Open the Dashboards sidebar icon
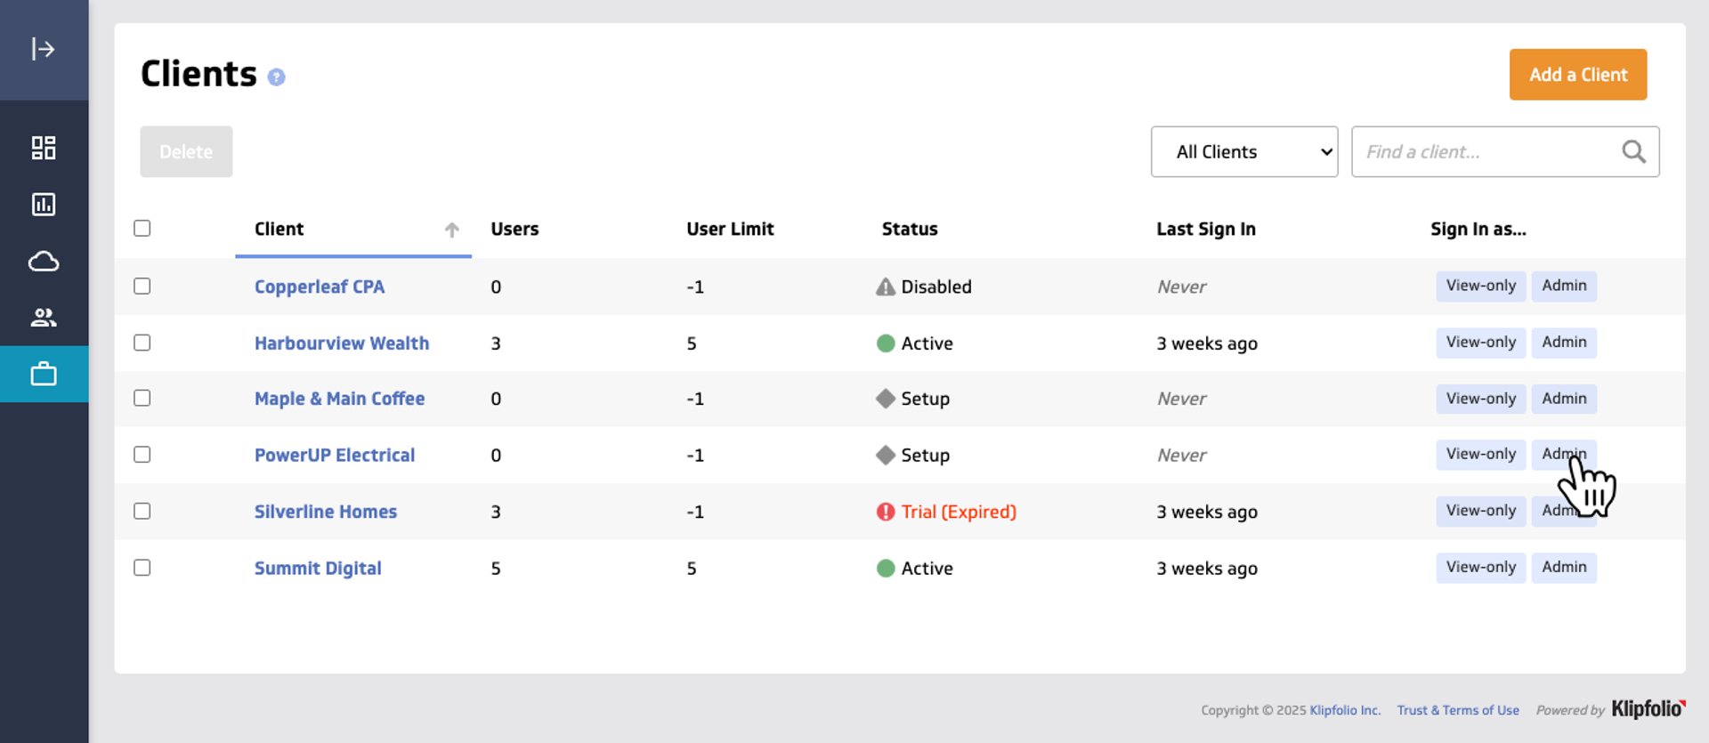 (x=43, y=148)
